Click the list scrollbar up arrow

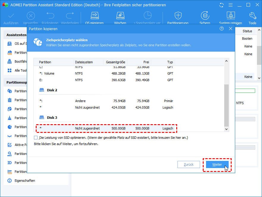coord(226,61)
